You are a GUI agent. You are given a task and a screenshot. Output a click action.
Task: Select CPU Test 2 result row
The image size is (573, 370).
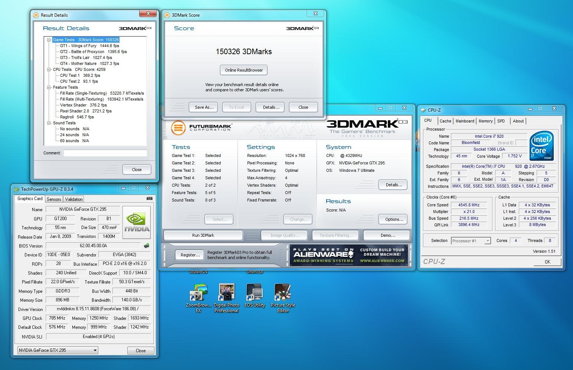pos(79,81)
